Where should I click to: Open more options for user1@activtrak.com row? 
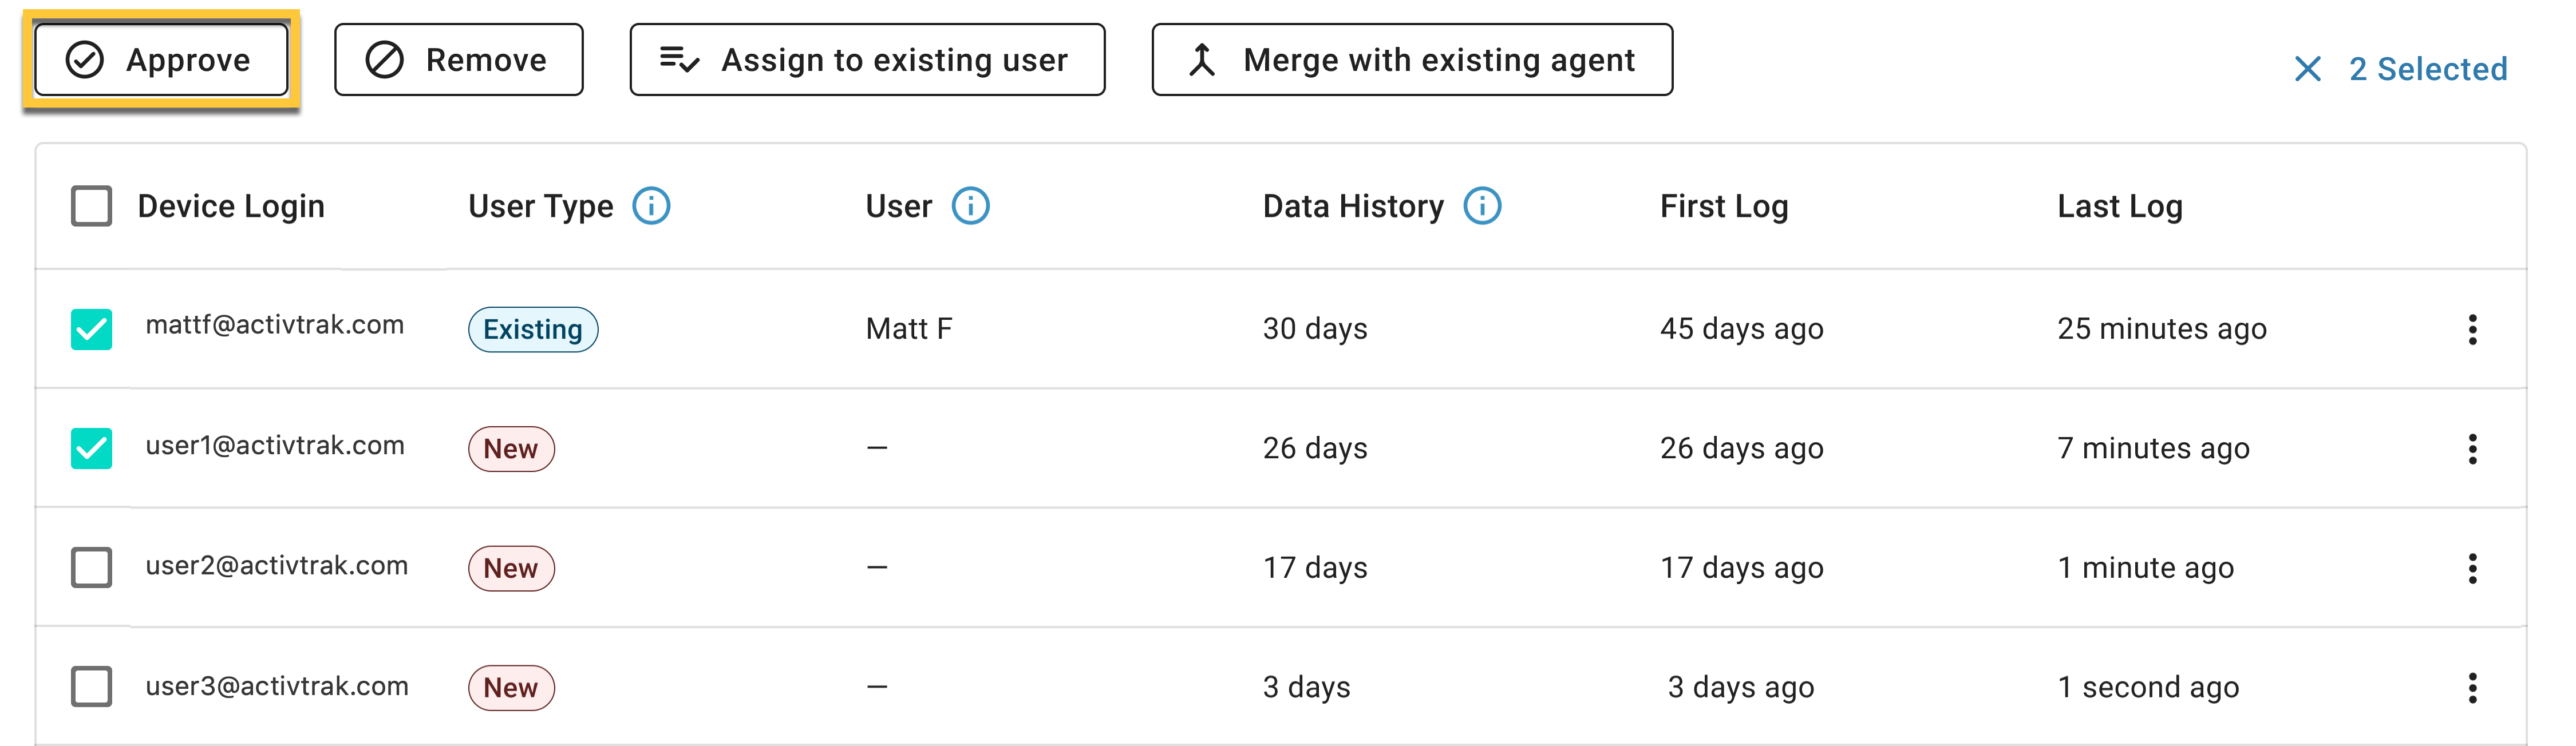tap(2472, 449)
